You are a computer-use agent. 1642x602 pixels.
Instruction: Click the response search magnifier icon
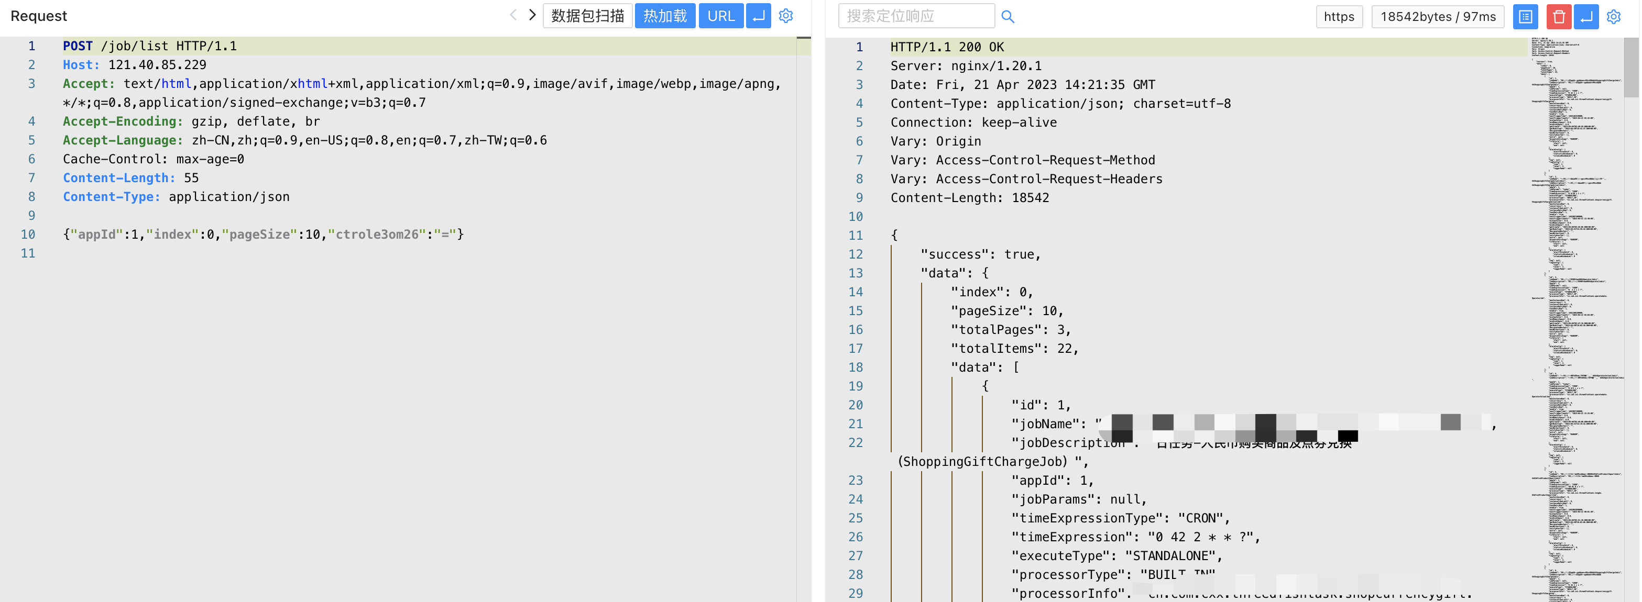(1007, 17)
